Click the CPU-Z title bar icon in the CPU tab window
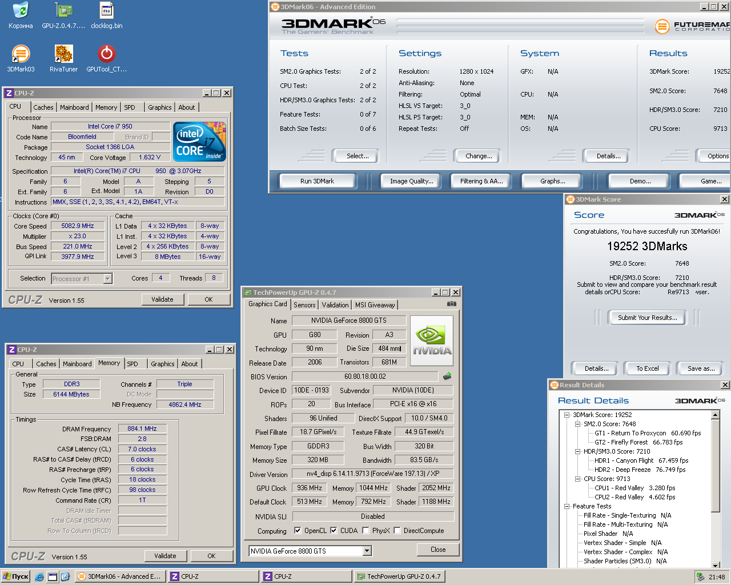The width and height of the screenshot is (731, 585). pos(9,93)
